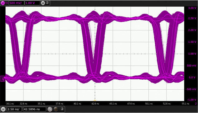Click the 500 mV axis label on right
Screen dimensions: 198x113
pyautogui.click(x=191, y=66)
